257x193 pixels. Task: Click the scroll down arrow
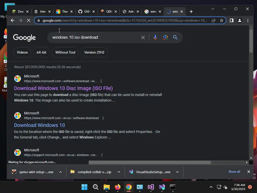click(251, 158)
